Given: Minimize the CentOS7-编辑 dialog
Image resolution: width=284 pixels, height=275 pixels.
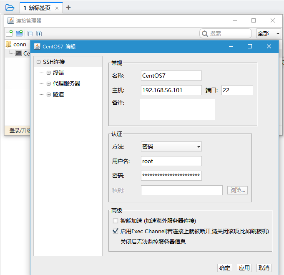Looking at the screenshot, I should coord(231,47).
